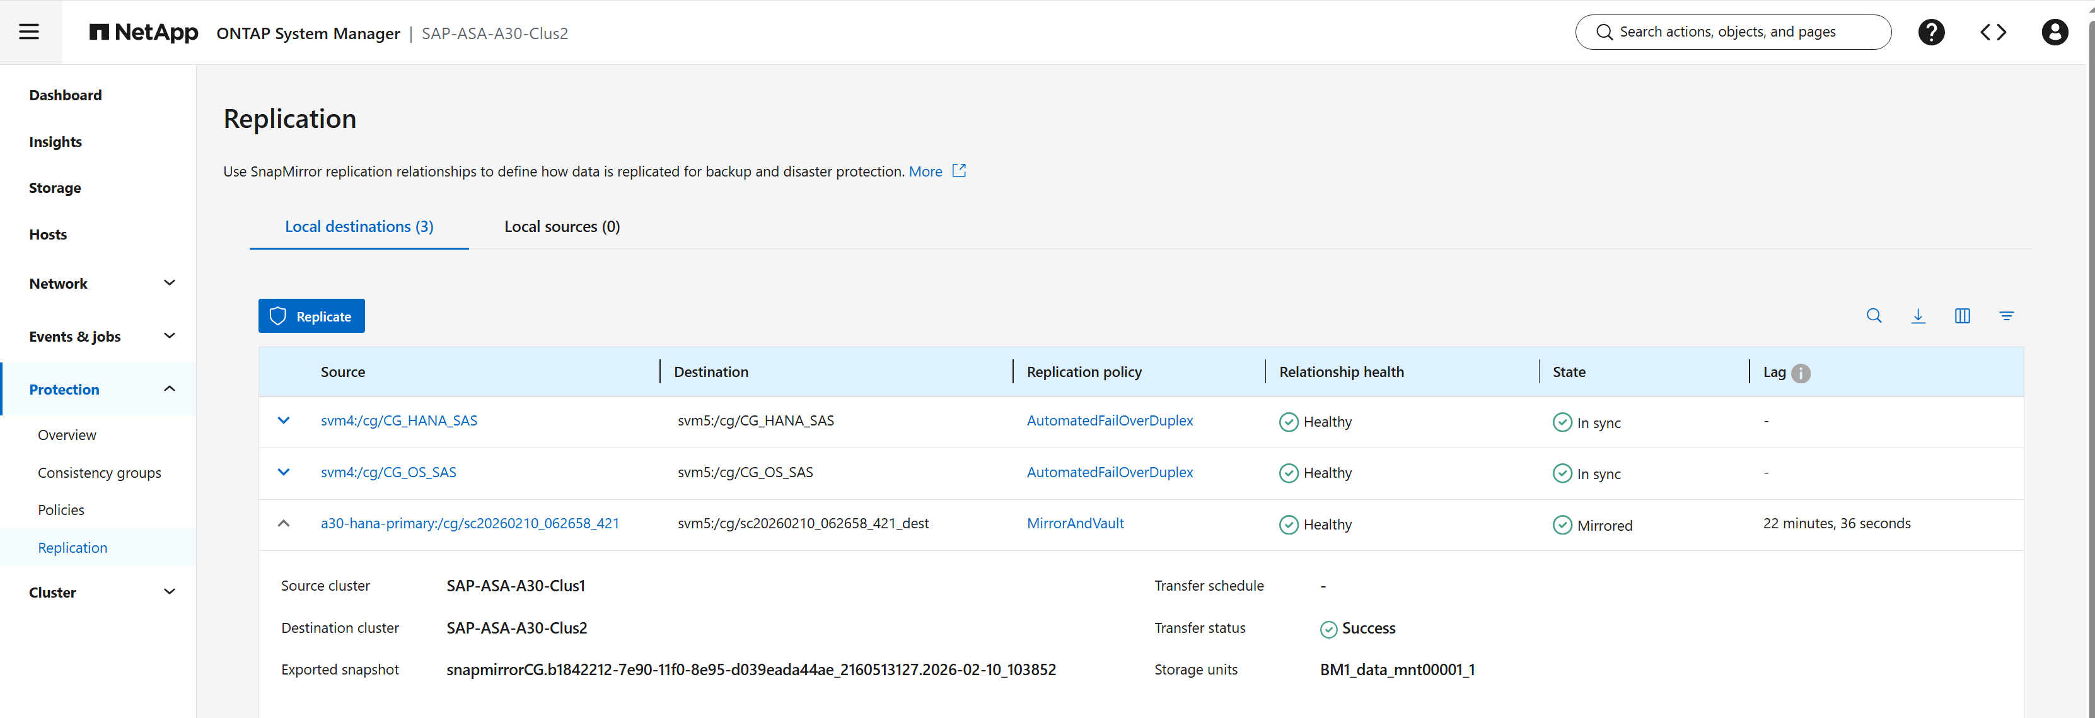The image size is (2095, 718).
Task: Click the NetApp logo
Action: 143,33
